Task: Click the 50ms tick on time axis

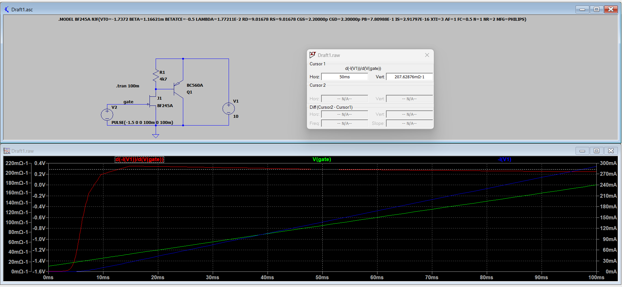Action: (322, 277)
